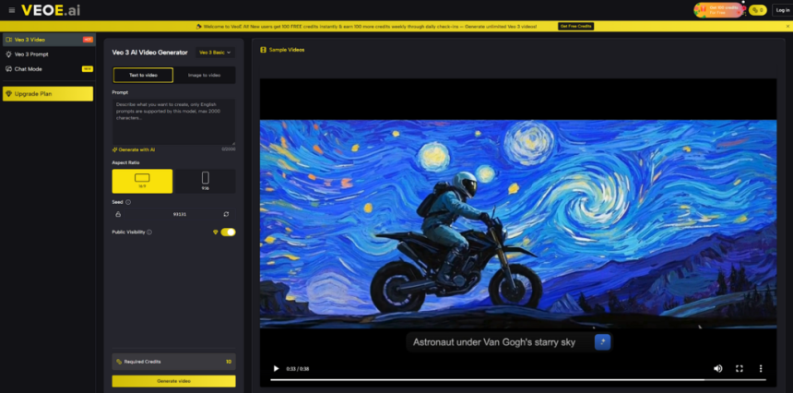The height and width of the screenshot is (393, 793).
Task: Click the info icon next to Seed
Action: [x=128, y=201]
